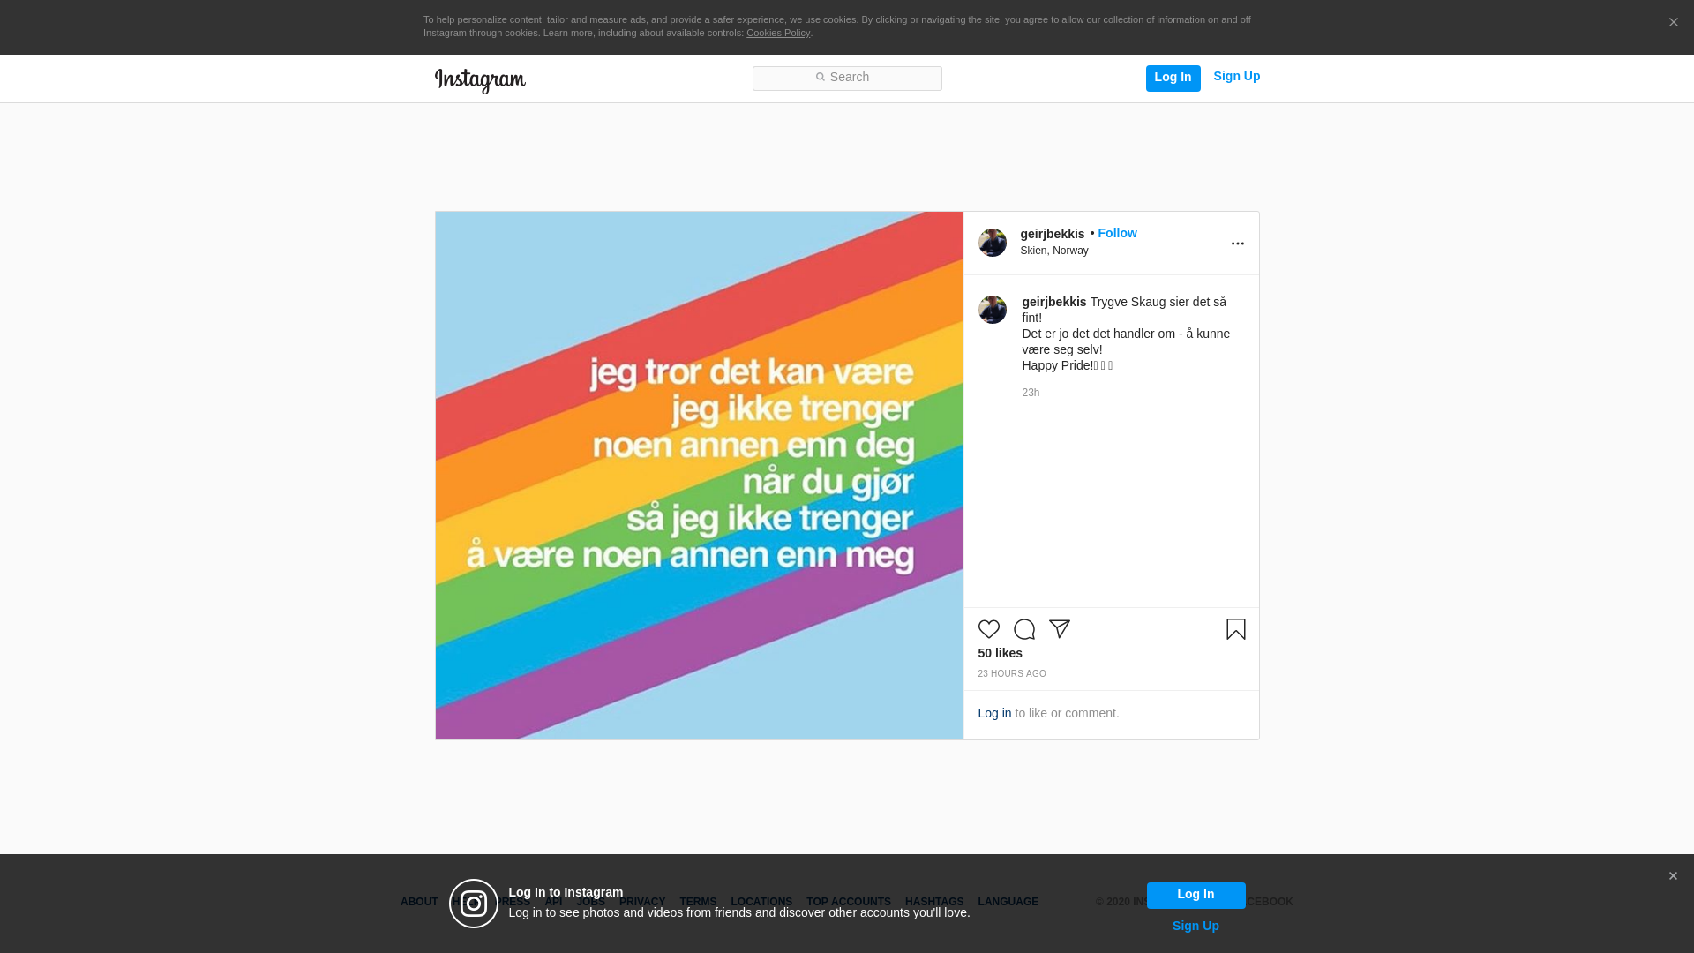This screenshot has width=1694, height=953.
Task: Click the 23 HOURS AGO timestamp
Action: (1011, 673)
